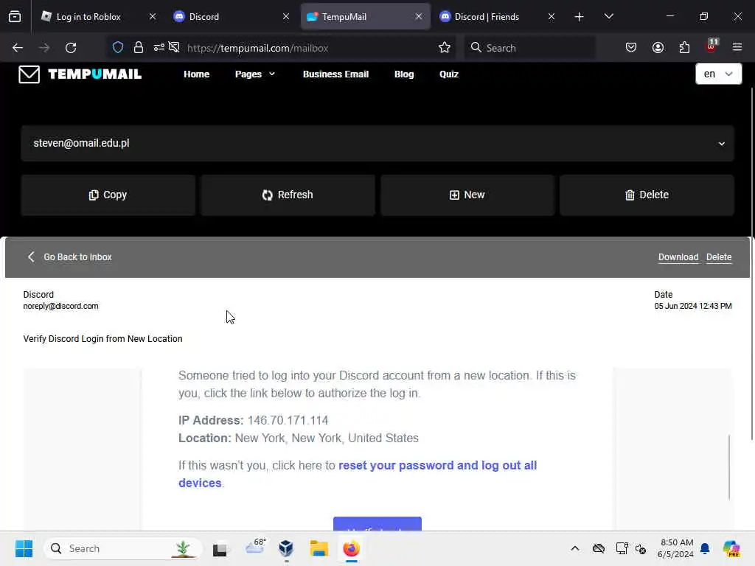Click the network status tray icon
Image resolution: width=755 pixels, height=566 pixels.
tap(622, 548)
